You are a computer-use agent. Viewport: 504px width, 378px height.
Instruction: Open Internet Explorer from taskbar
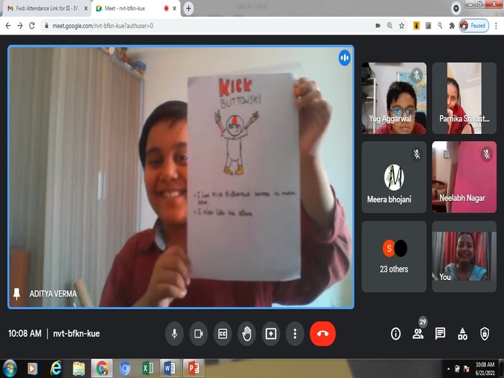coord(56,369)
